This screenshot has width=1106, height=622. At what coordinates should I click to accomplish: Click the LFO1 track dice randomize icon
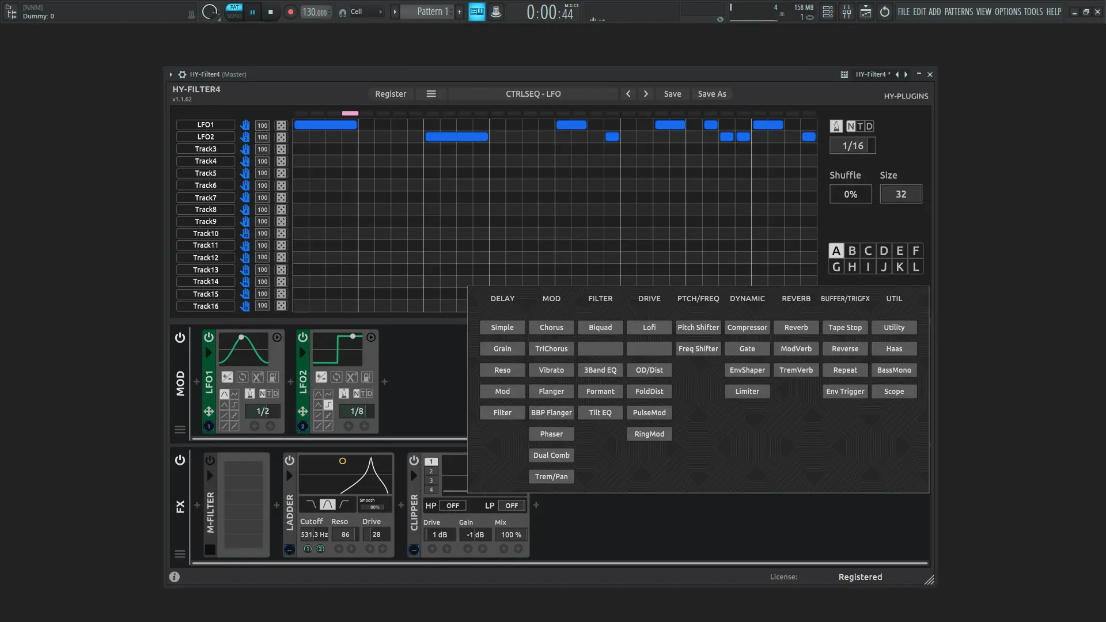tap(281, 125)
